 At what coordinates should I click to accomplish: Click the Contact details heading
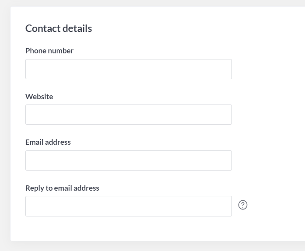tap(59, 28)
